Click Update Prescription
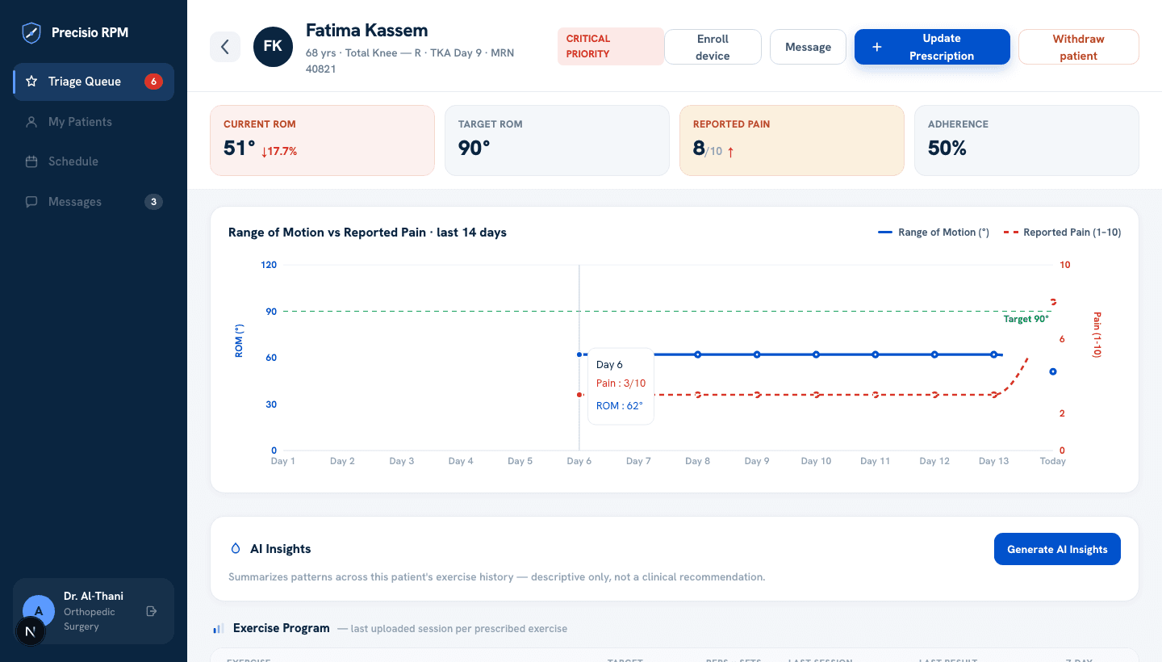Screen dimensions: 1162x662 point(932,47)
